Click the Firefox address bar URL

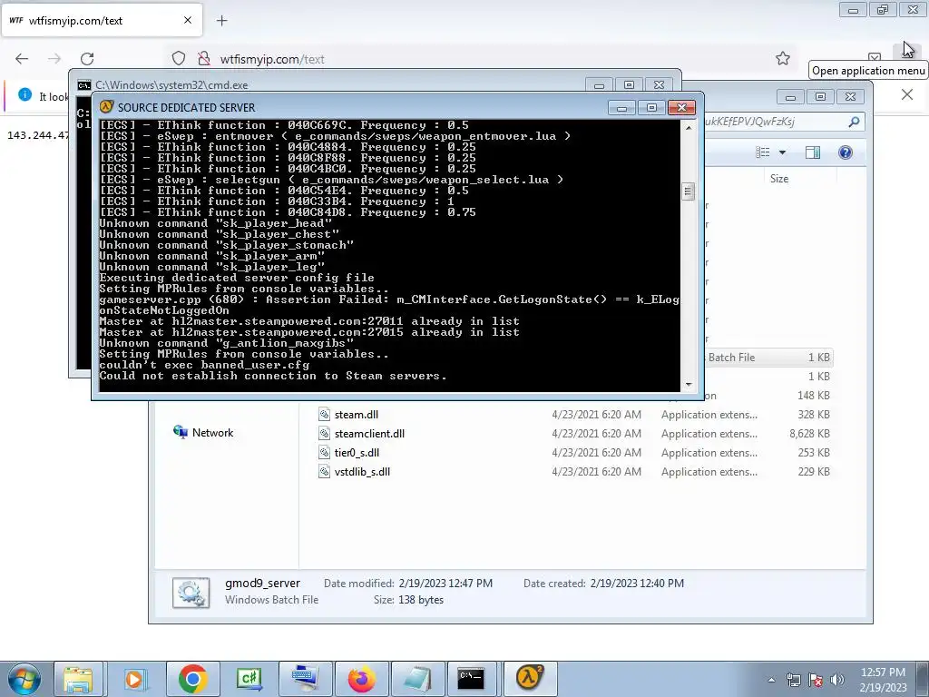[x=272, y=59]
